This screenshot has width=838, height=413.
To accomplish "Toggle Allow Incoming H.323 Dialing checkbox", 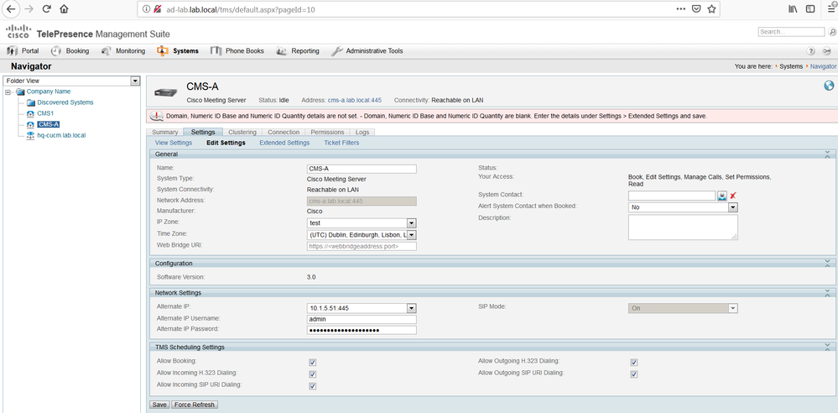I will 313,374.
